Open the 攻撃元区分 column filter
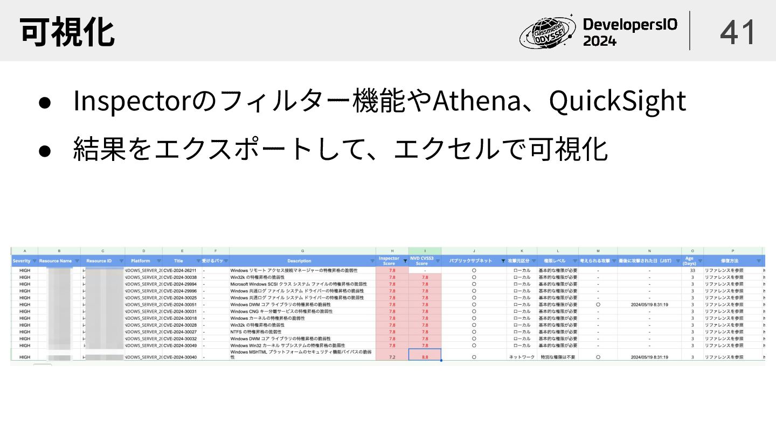The height and width of the screenshot is (436, 776). pyautogui.click(x=533, y=261)
